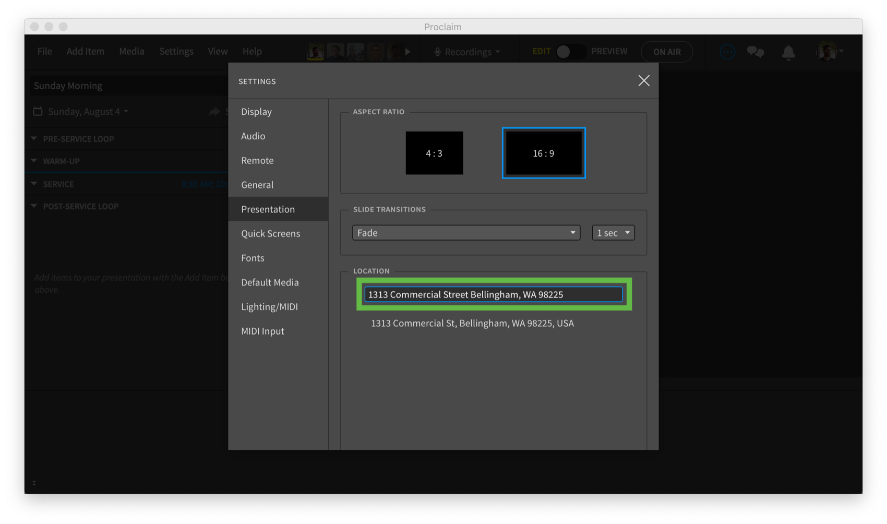Select the 4:3 aspect ratio
This screenshot has height=524, width=887.
[434, 153]
